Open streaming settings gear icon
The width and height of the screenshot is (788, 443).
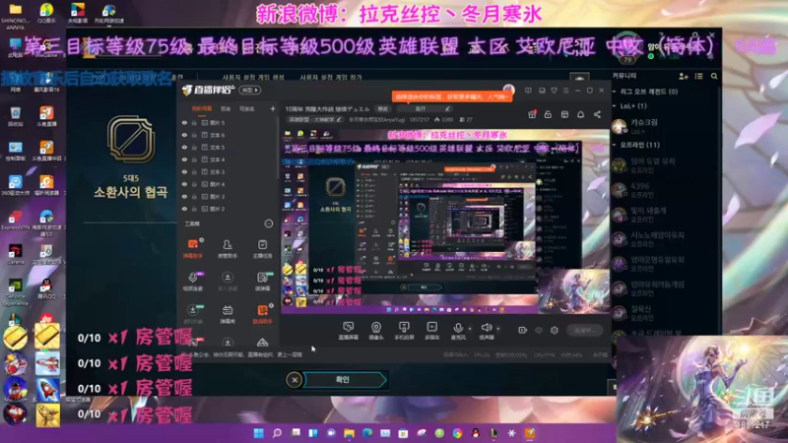[x=555, y=330]
